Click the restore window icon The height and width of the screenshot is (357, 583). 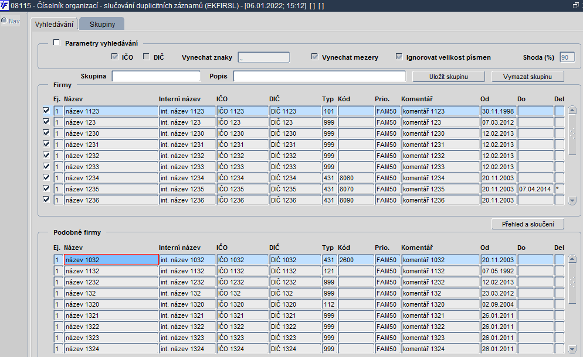575,6
